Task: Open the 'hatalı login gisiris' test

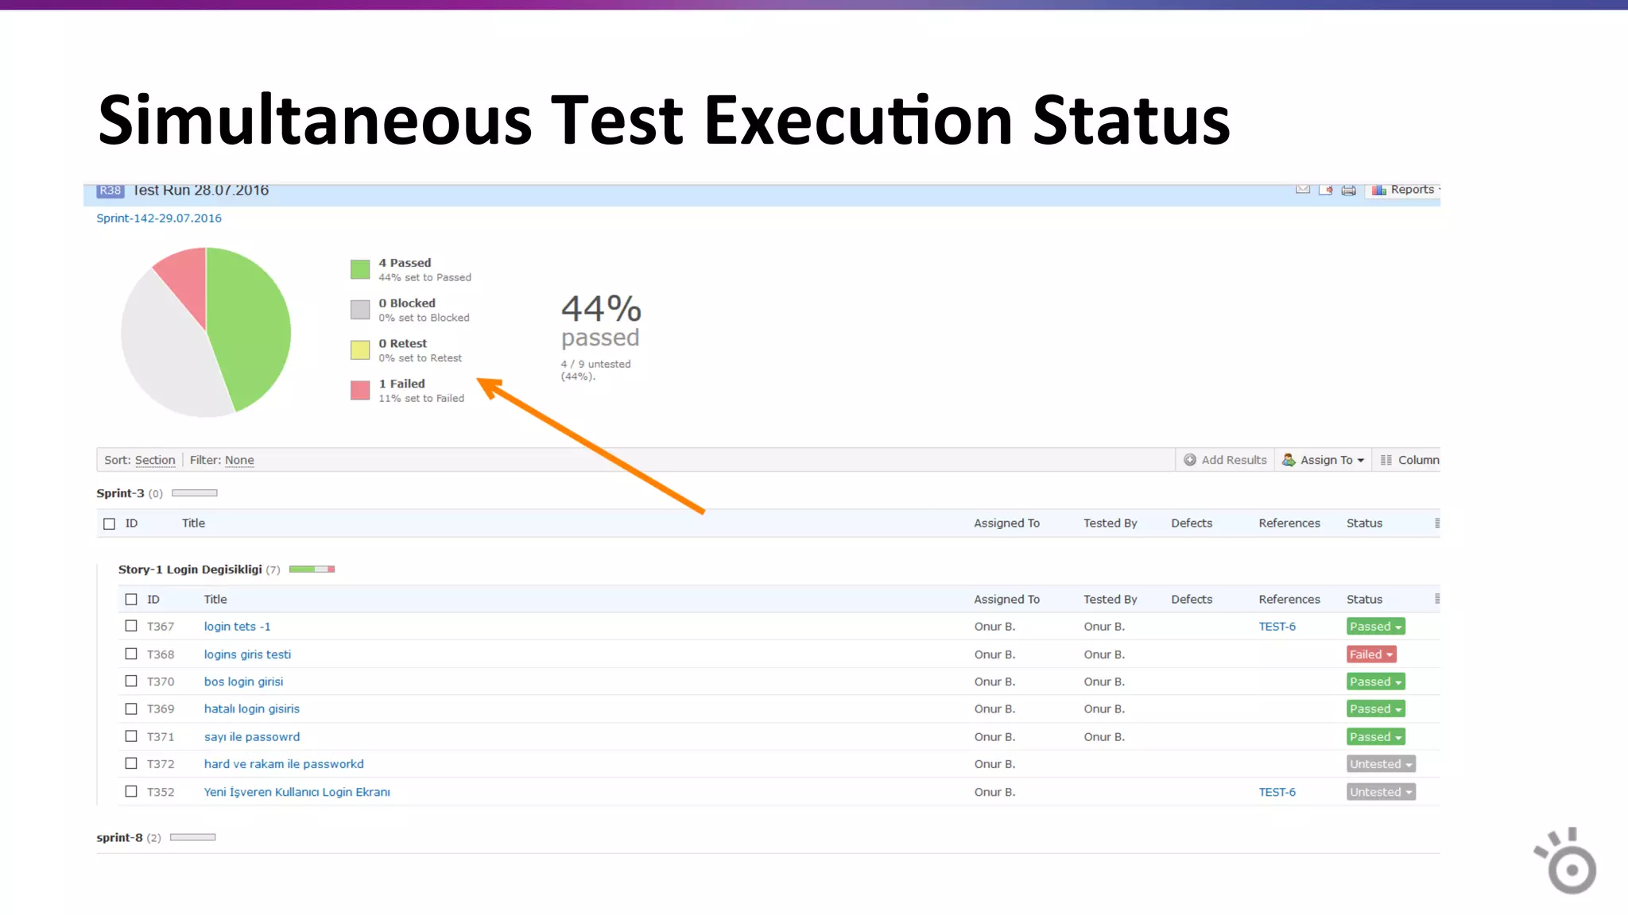Action: (251, 709)
